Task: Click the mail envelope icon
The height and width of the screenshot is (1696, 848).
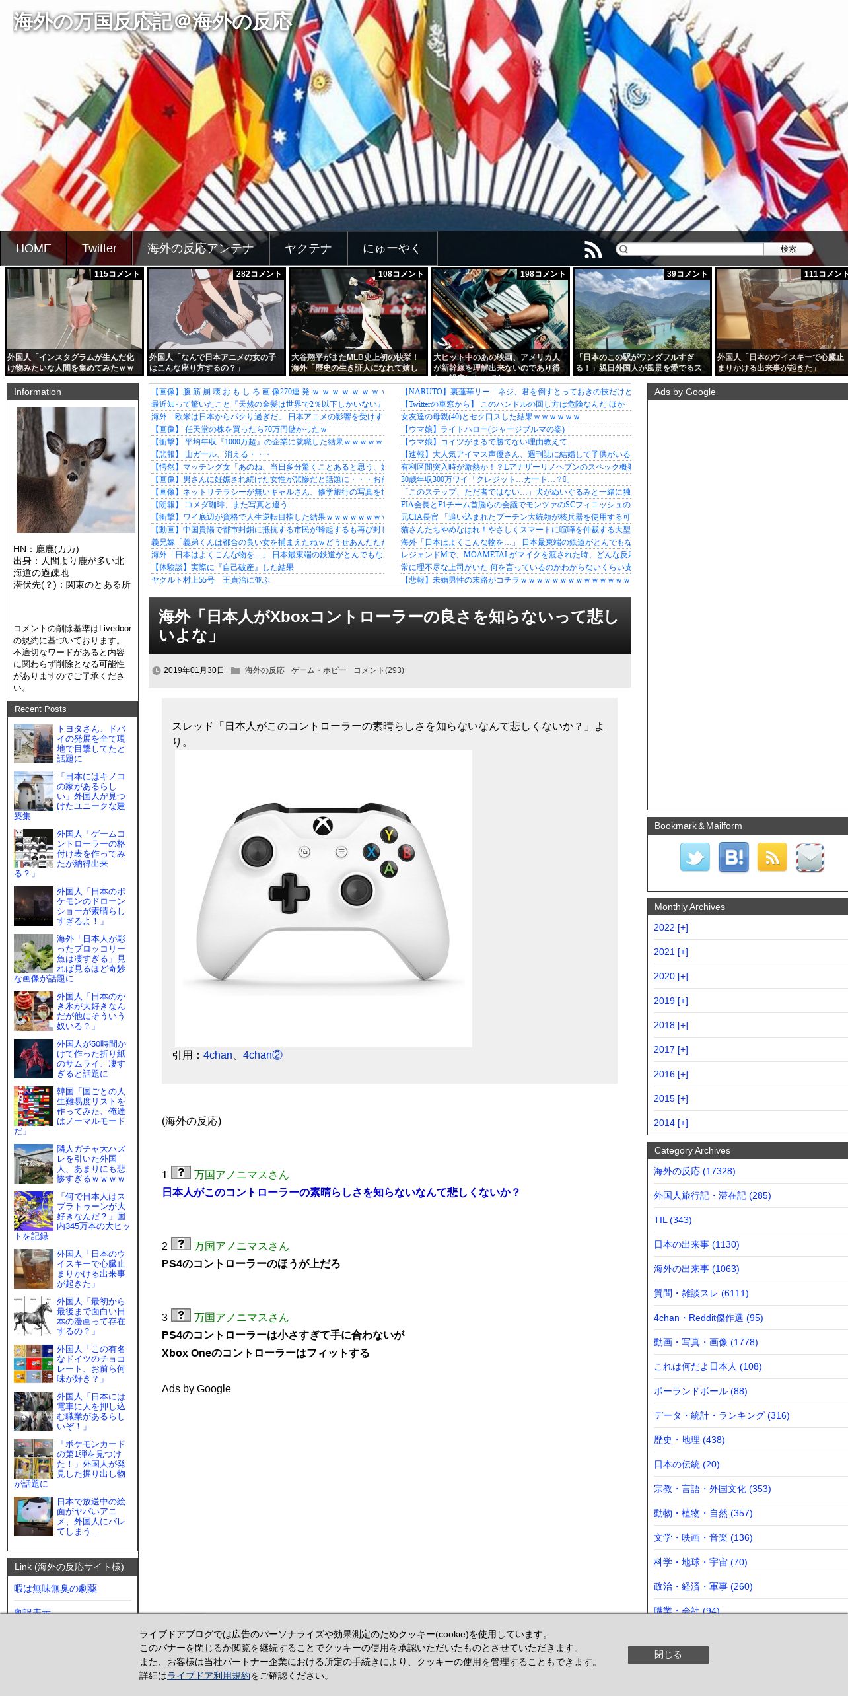Action: pyautogui.click(x=810, y=857)
